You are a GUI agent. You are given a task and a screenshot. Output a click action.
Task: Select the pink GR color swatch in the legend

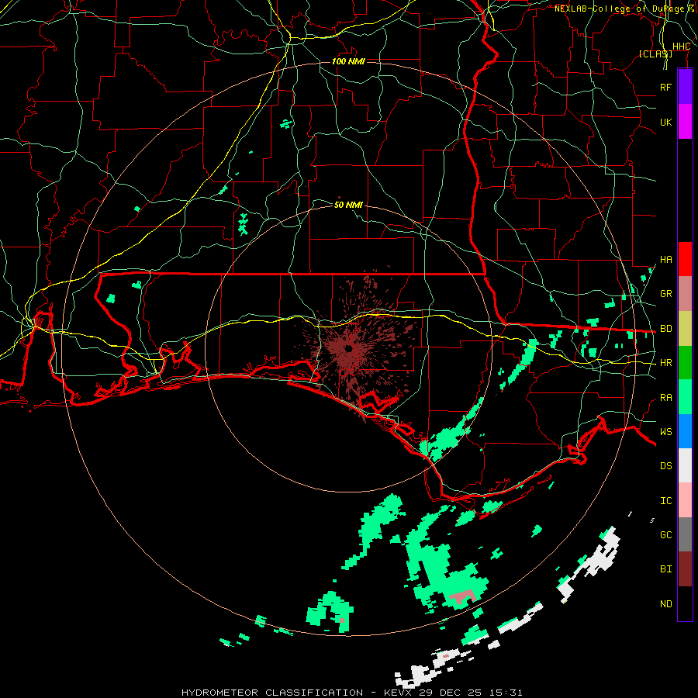coord(685,294)
